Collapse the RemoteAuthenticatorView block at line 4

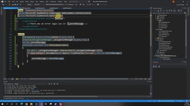pos(17,18)
